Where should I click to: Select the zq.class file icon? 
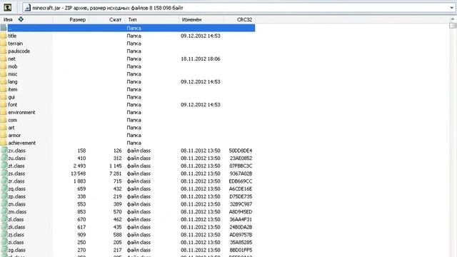click(4, 188)
